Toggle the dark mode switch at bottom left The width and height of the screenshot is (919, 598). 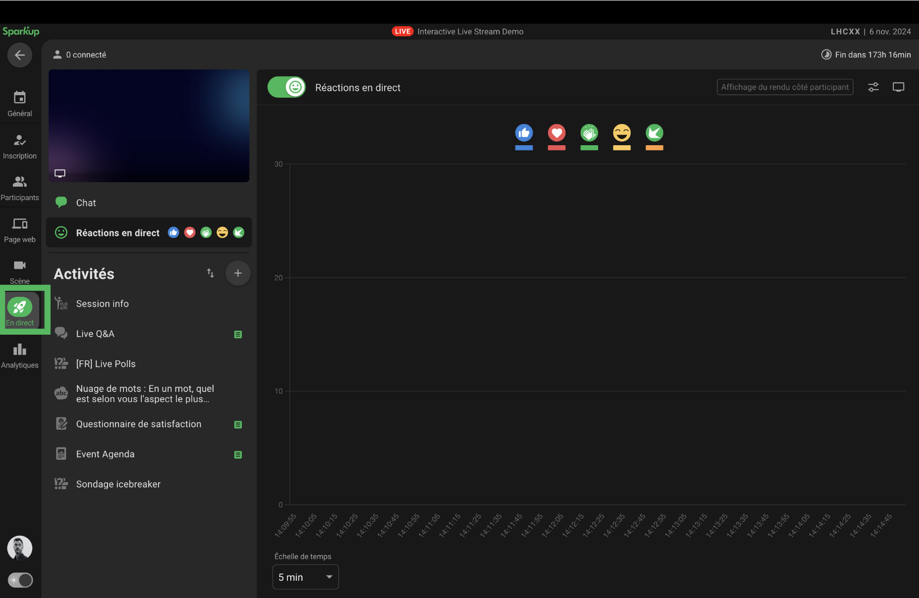tap(20, 580)
